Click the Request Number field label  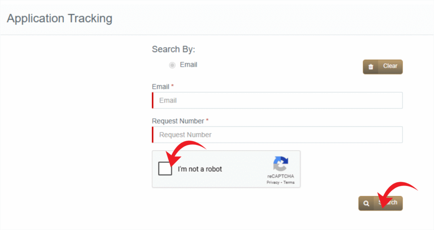pos(178,121)
